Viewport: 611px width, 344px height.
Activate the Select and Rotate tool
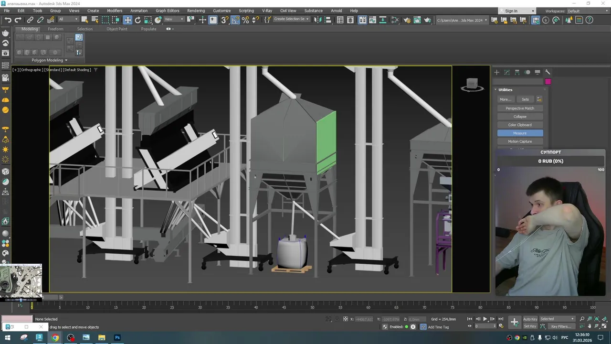pos(138,20)
